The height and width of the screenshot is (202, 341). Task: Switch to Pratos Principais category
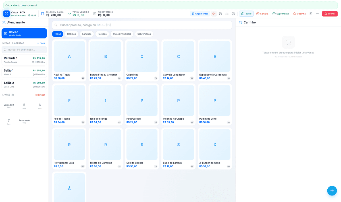pyautogui.click(x=122, y=34)
